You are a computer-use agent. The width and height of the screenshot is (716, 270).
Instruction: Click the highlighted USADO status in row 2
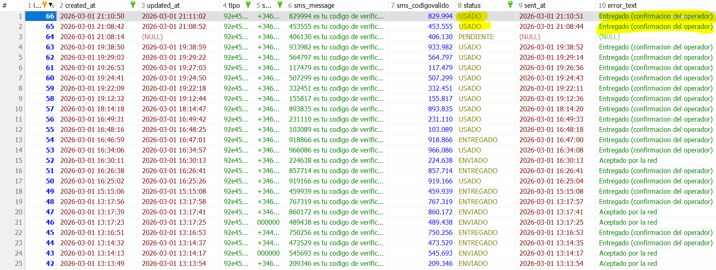point(470,26)
